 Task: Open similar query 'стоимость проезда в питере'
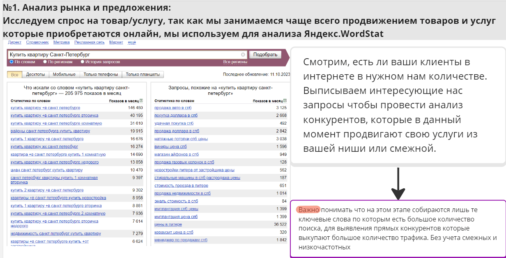click(x=181, y=185)
